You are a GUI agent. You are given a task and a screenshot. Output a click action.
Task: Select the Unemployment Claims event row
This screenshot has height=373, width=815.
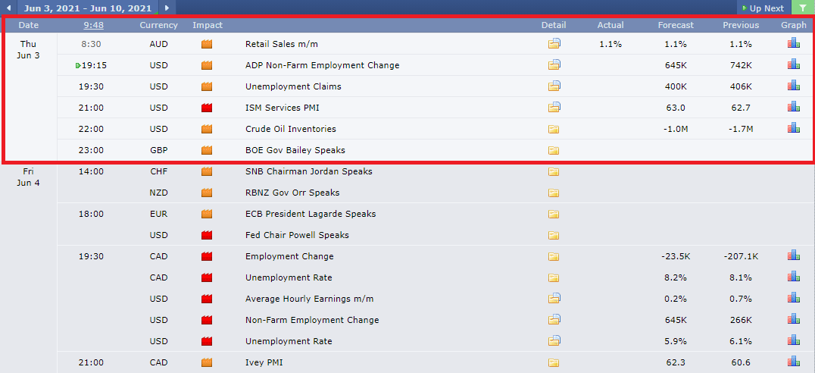coord(436,86)
